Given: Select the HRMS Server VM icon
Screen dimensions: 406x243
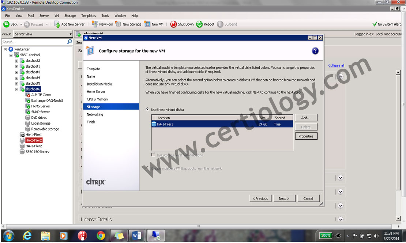Looking at the screenshot, I should 28,106.
